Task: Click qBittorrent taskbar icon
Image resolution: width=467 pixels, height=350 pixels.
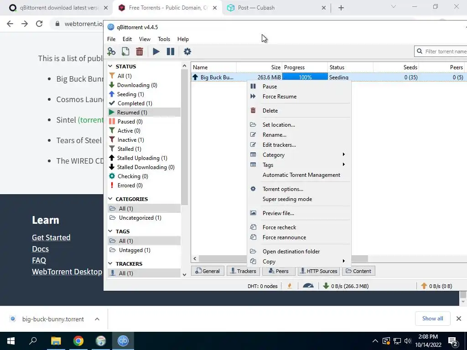Action: tap(123, 341)
